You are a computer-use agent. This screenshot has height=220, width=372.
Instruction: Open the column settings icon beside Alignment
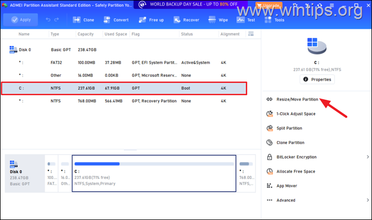250,34
